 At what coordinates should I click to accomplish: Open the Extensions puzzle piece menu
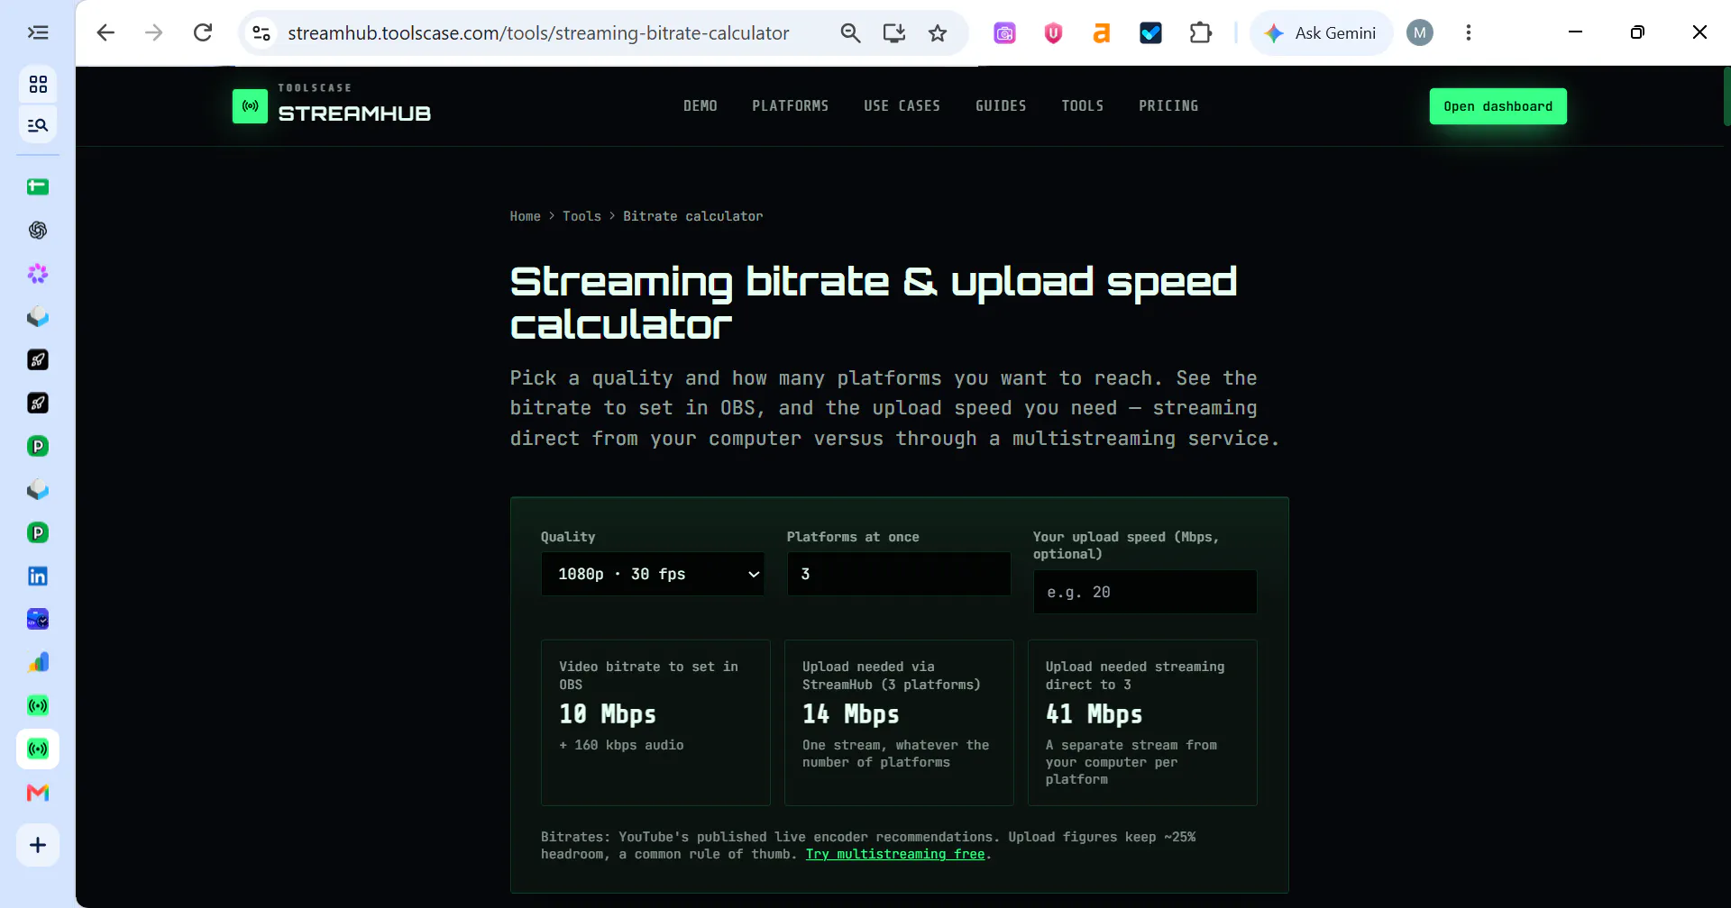click(1200, 33)
